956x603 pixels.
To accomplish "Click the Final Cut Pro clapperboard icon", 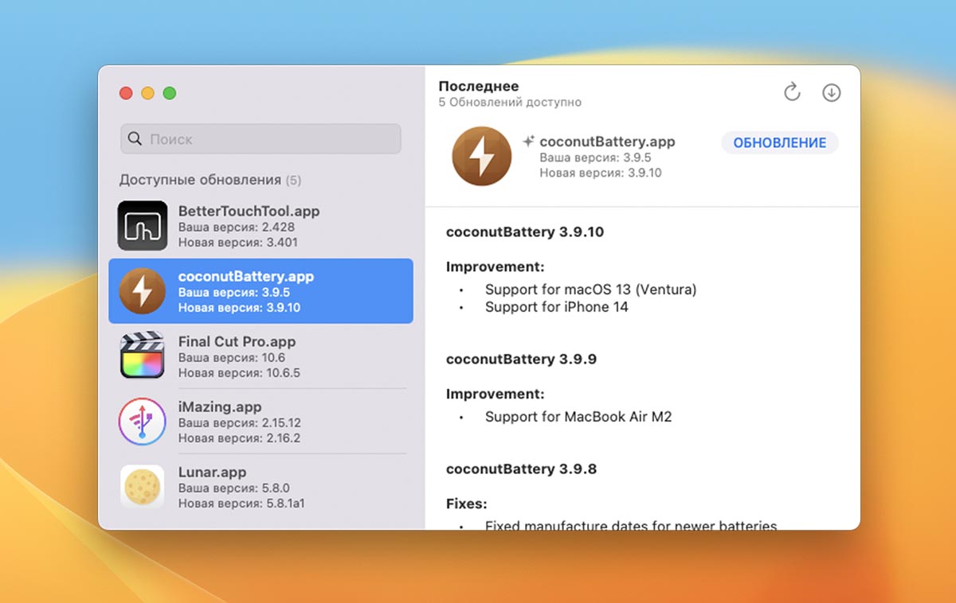I will (143, 356).
